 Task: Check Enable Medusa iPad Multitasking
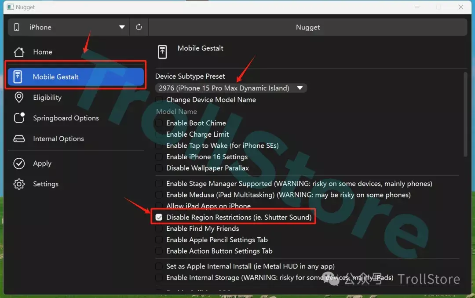pos(159,195)
